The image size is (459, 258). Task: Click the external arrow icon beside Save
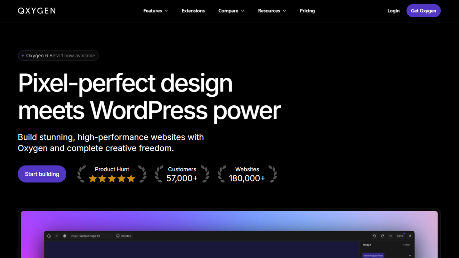click(410, 236)
